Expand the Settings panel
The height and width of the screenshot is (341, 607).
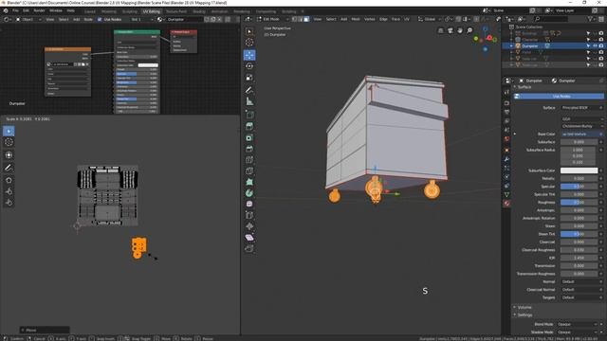[524, 314]
